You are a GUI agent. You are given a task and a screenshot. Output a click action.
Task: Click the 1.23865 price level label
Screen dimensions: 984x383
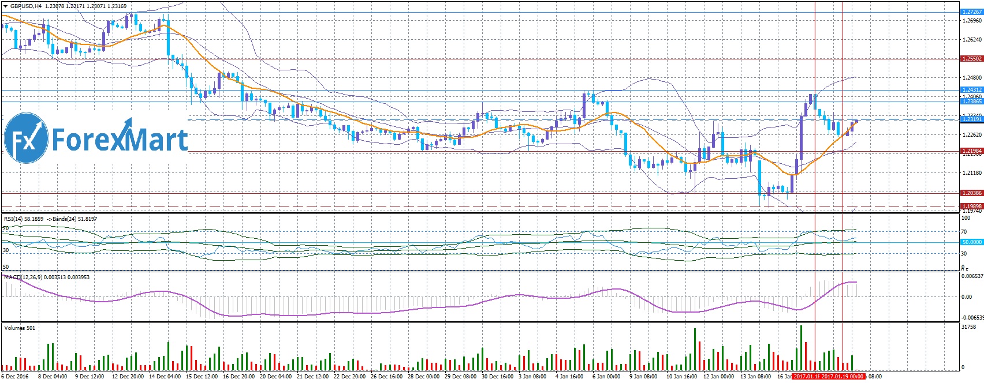pos(972,102)
